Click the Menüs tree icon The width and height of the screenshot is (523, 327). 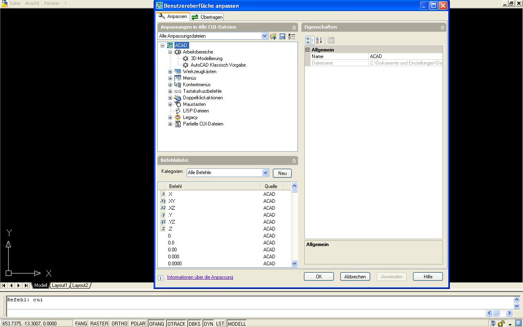click(x=178, y=78)
